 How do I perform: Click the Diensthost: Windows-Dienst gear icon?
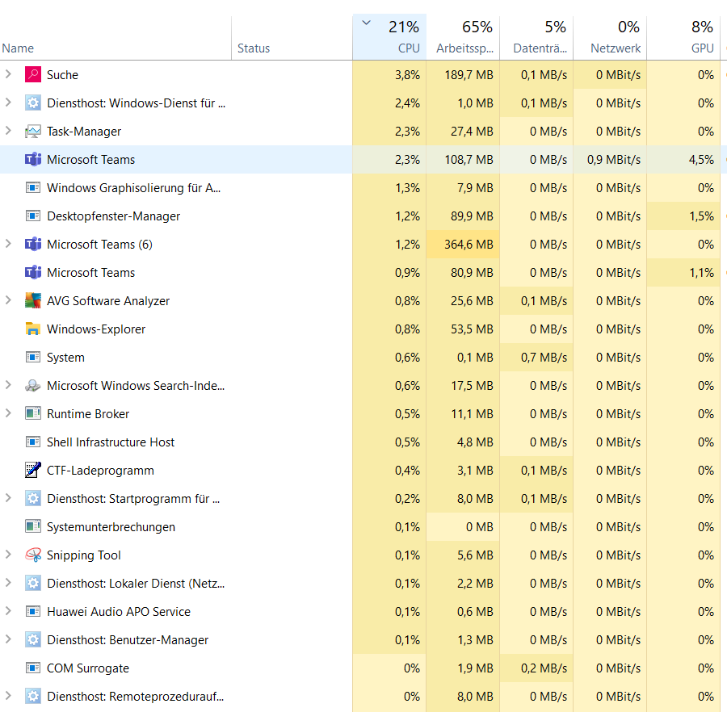point(33,103)
